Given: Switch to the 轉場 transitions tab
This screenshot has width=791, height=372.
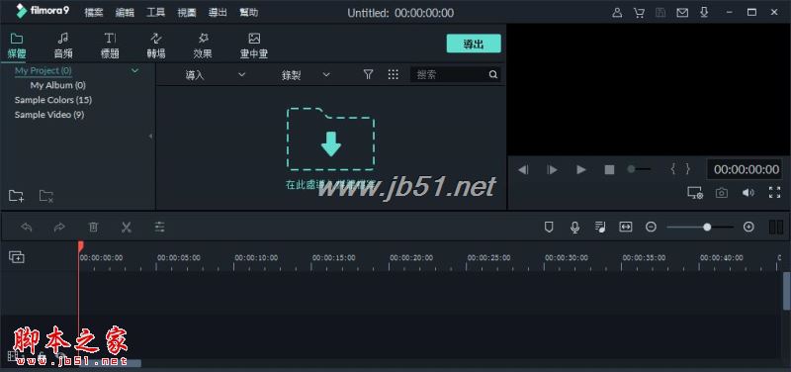Looking at the screenshot, I should click(x=157, y=46).
